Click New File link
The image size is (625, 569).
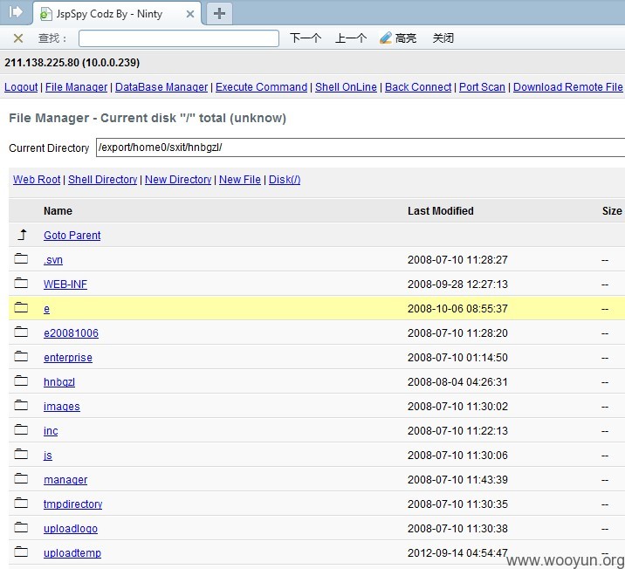240,180
